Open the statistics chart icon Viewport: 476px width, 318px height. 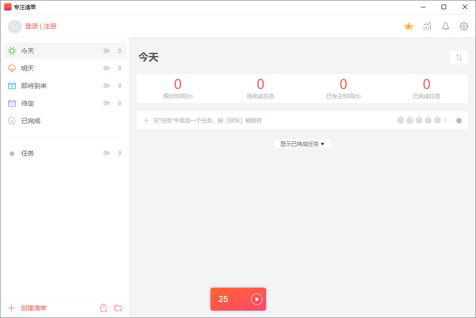tap(427, 26)
